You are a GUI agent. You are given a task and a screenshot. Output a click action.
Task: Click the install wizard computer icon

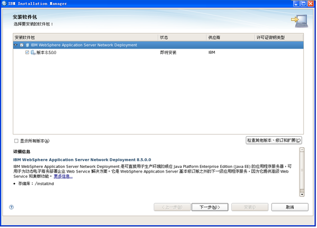click(x=300, y=21)
